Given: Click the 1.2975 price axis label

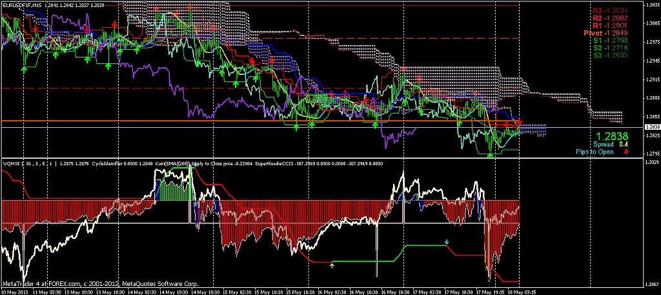Looking at the screenshot, I should 652,42.
